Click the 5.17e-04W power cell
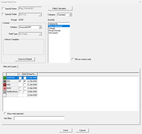The image size is (142, 134). pos(32,85)
